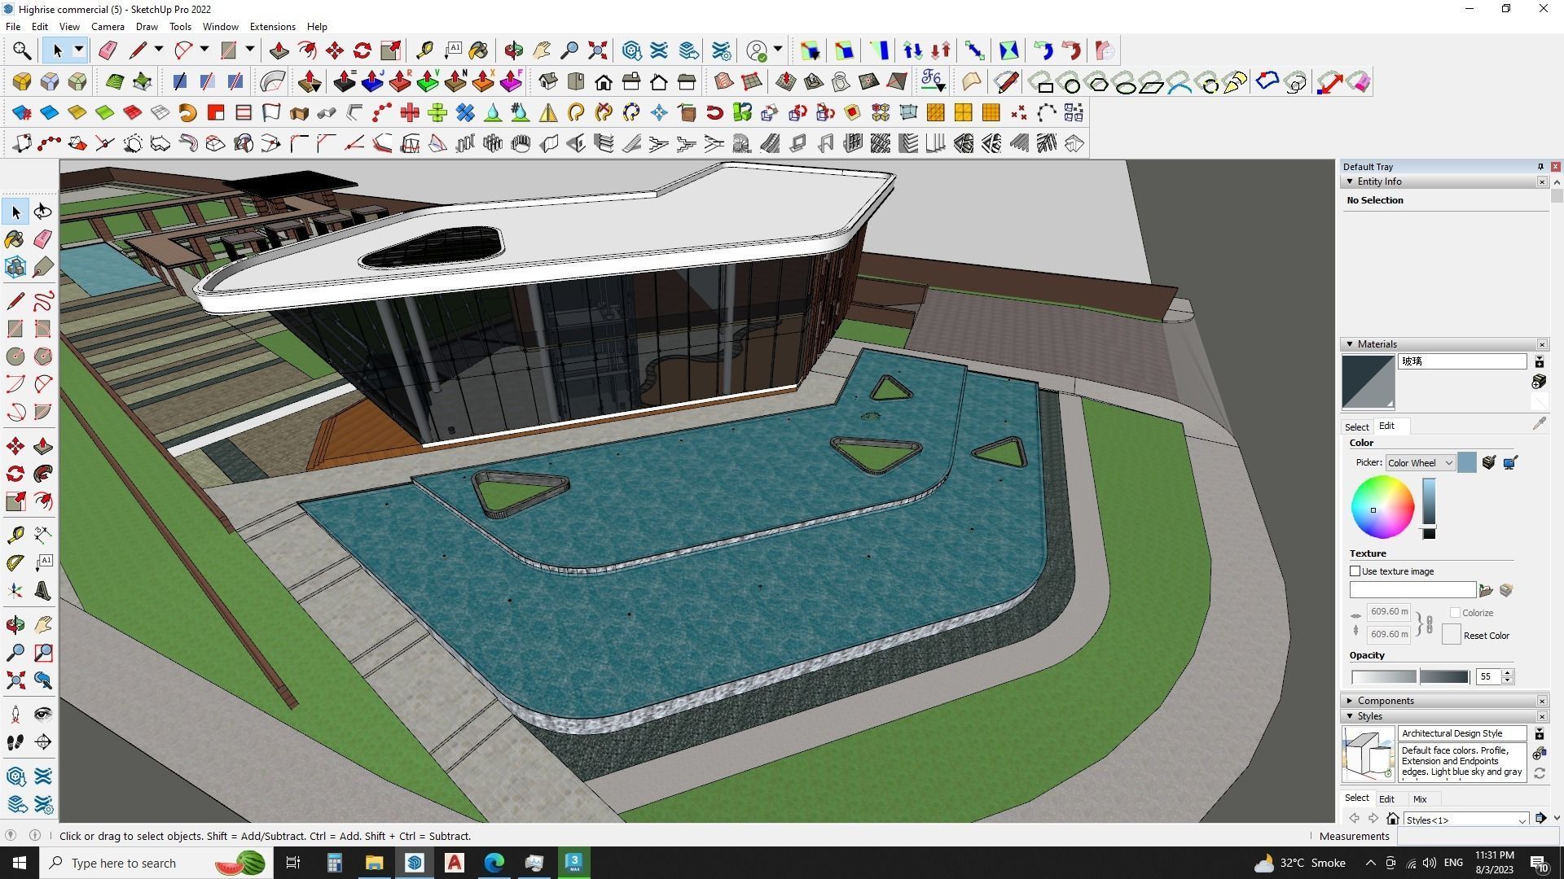1564x879 pixels.
Task: Pick the sample paint eyedropper in Materials
Action: (x=1539, y=424)
